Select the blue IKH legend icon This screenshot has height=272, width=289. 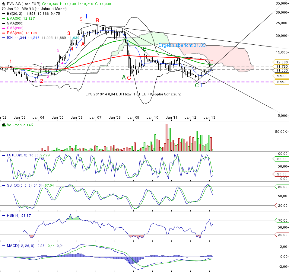click(3, 37)
